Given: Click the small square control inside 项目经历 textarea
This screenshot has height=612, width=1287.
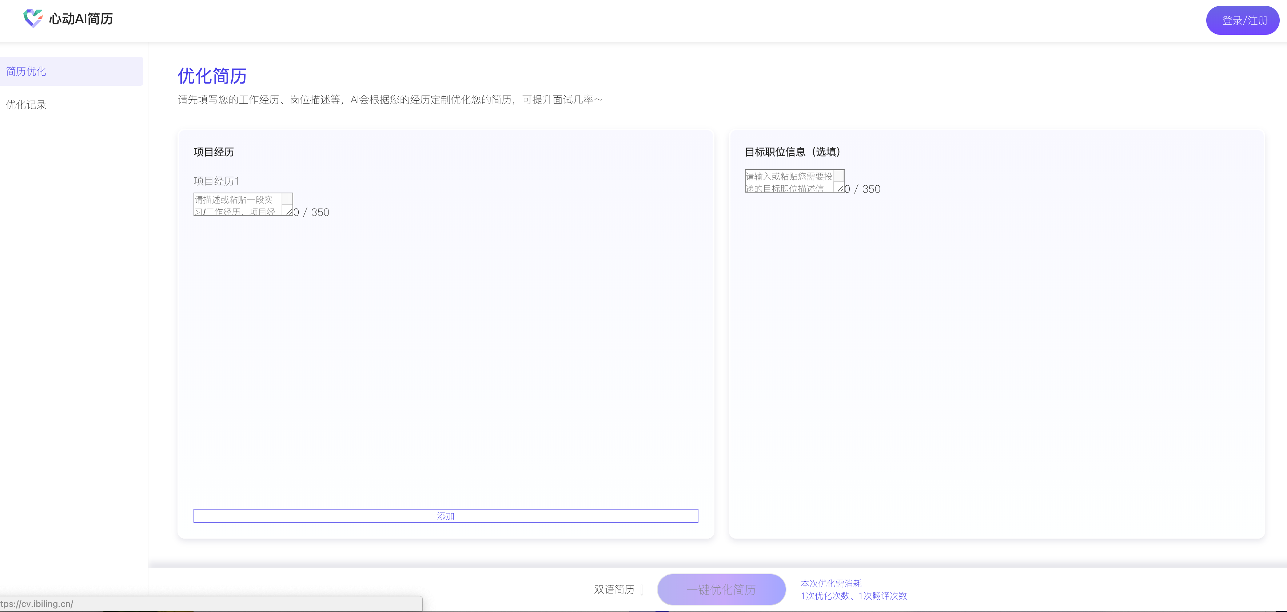Looking at the screenshot, I should coord(287,199).
